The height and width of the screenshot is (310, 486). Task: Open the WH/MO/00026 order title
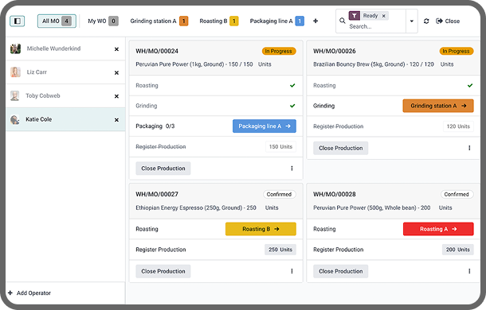(x=335, y=51)
